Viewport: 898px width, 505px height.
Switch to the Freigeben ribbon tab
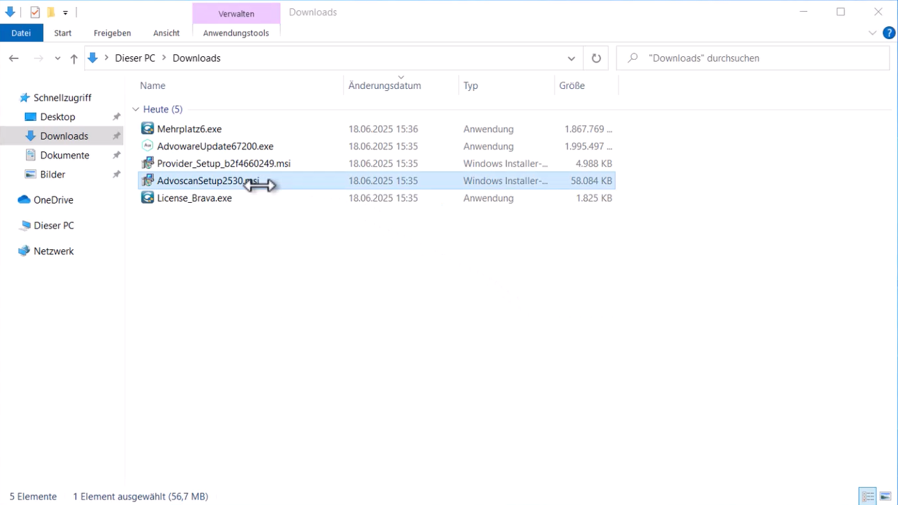point(113,33)
